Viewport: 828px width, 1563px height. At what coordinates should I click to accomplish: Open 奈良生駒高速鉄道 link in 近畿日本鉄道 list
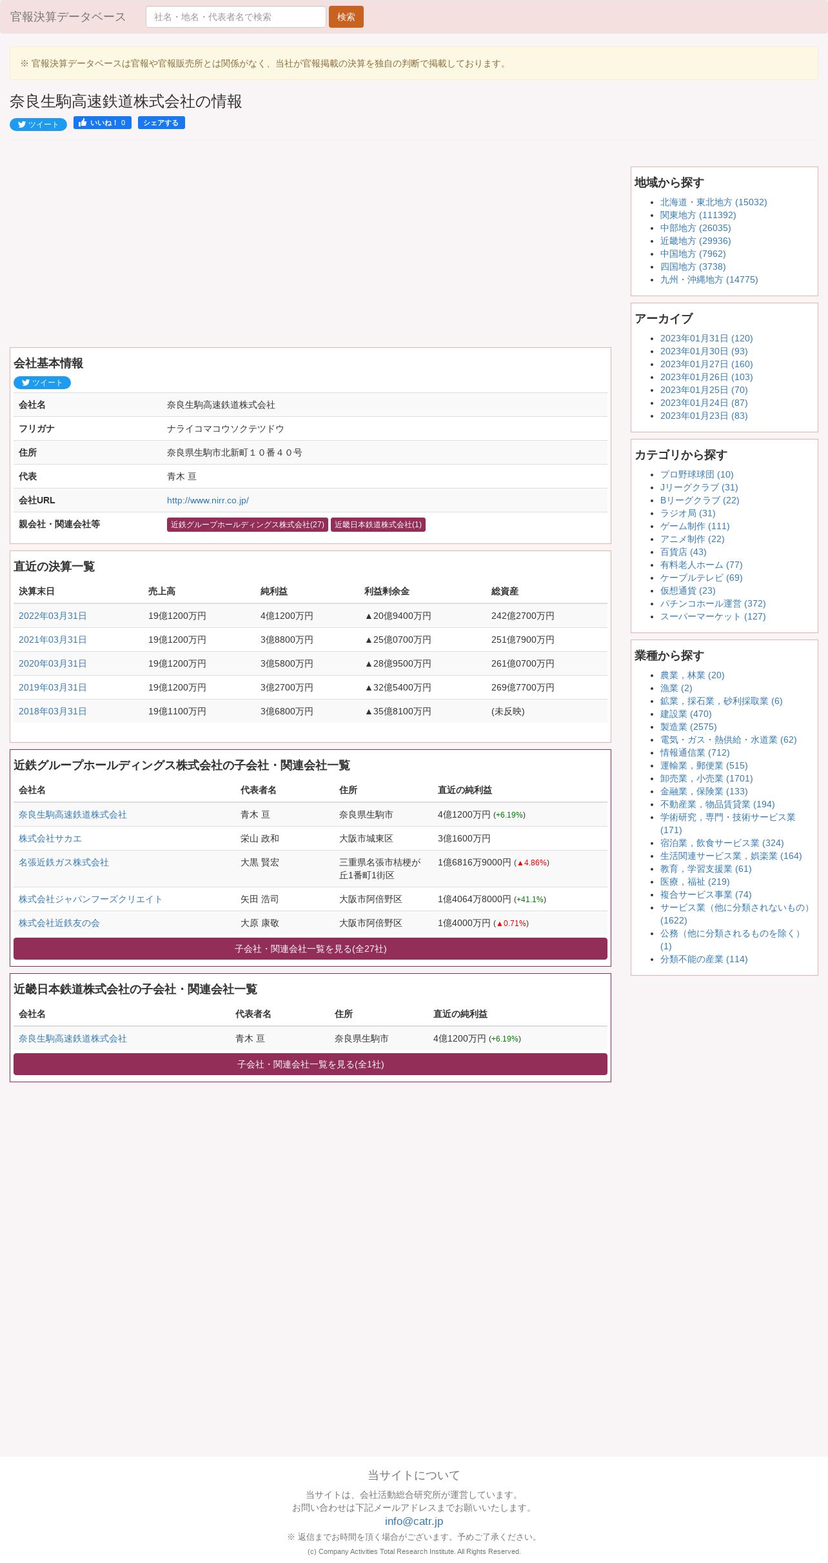coord(73,1038)
